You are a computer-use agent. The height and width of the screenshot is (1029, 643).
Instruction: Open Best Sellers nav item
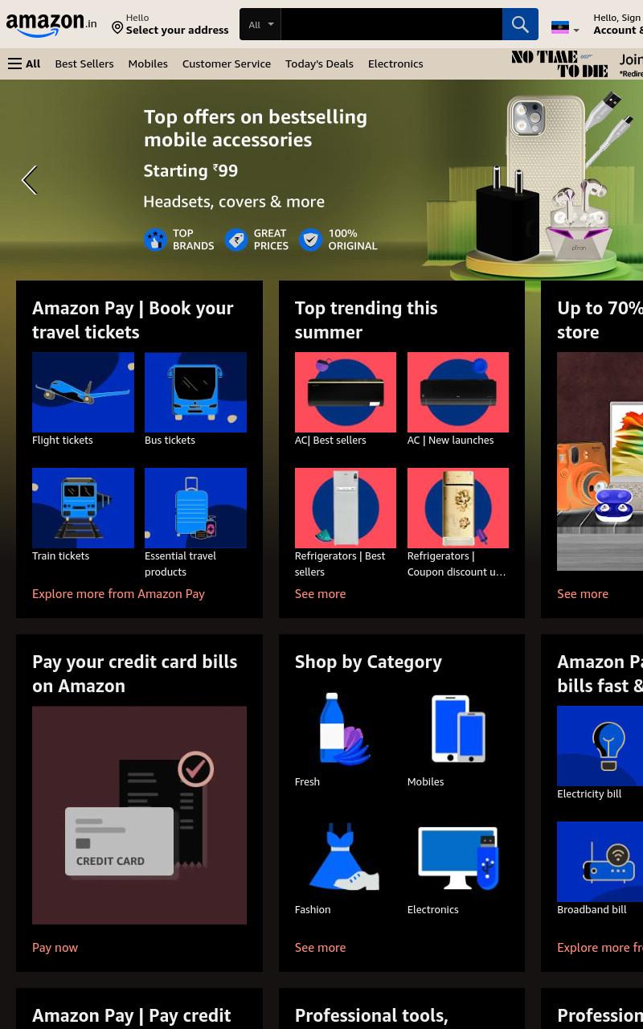[84, 64]
